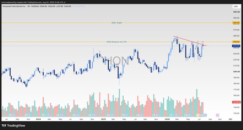This screenshot has height=130, width=243.
Task: Click the L237.36 low value
Action: pyautogui.click(x=60, y=6)
